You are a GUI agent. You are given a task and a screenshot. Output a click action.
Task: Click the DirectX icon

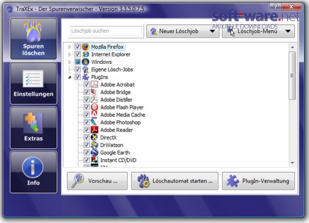(x=95, y=137)
